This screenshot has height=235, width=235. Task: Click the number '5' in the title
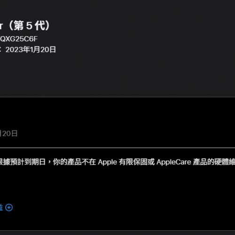coord(29,26)
